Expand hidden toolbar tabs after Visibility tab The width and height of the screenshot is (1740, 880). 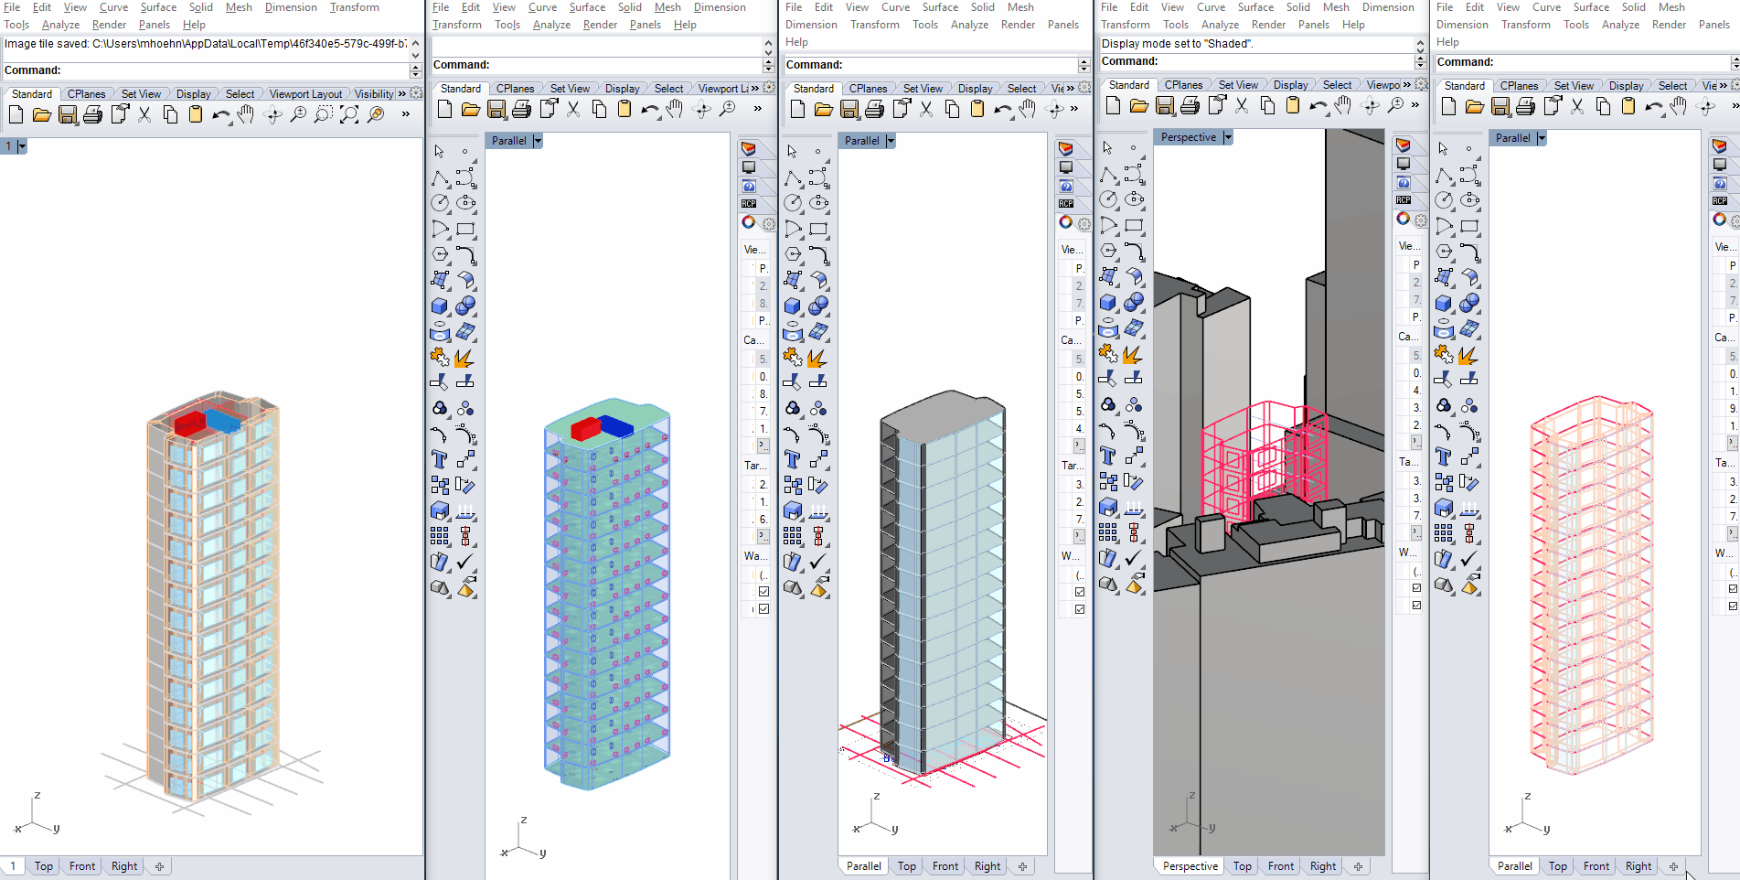click(x=401, y=93)
